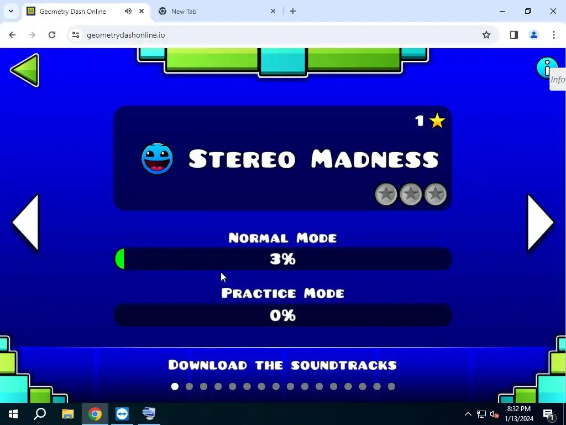Switch to the Geometry Dash Online tab
The image size is (566, 425).
coord(72,11)
